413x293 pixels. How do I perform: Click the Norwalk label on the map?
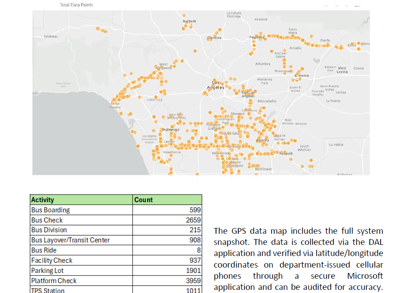286,153
